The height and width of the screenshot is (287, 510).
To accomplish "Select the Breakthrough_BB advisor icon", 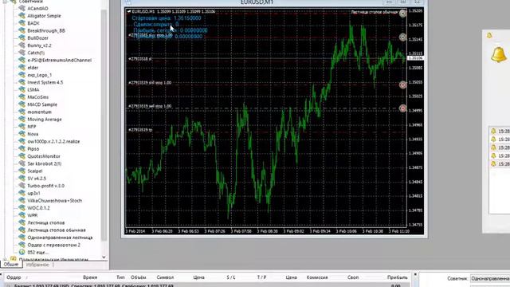I will [x=22, y=30].
